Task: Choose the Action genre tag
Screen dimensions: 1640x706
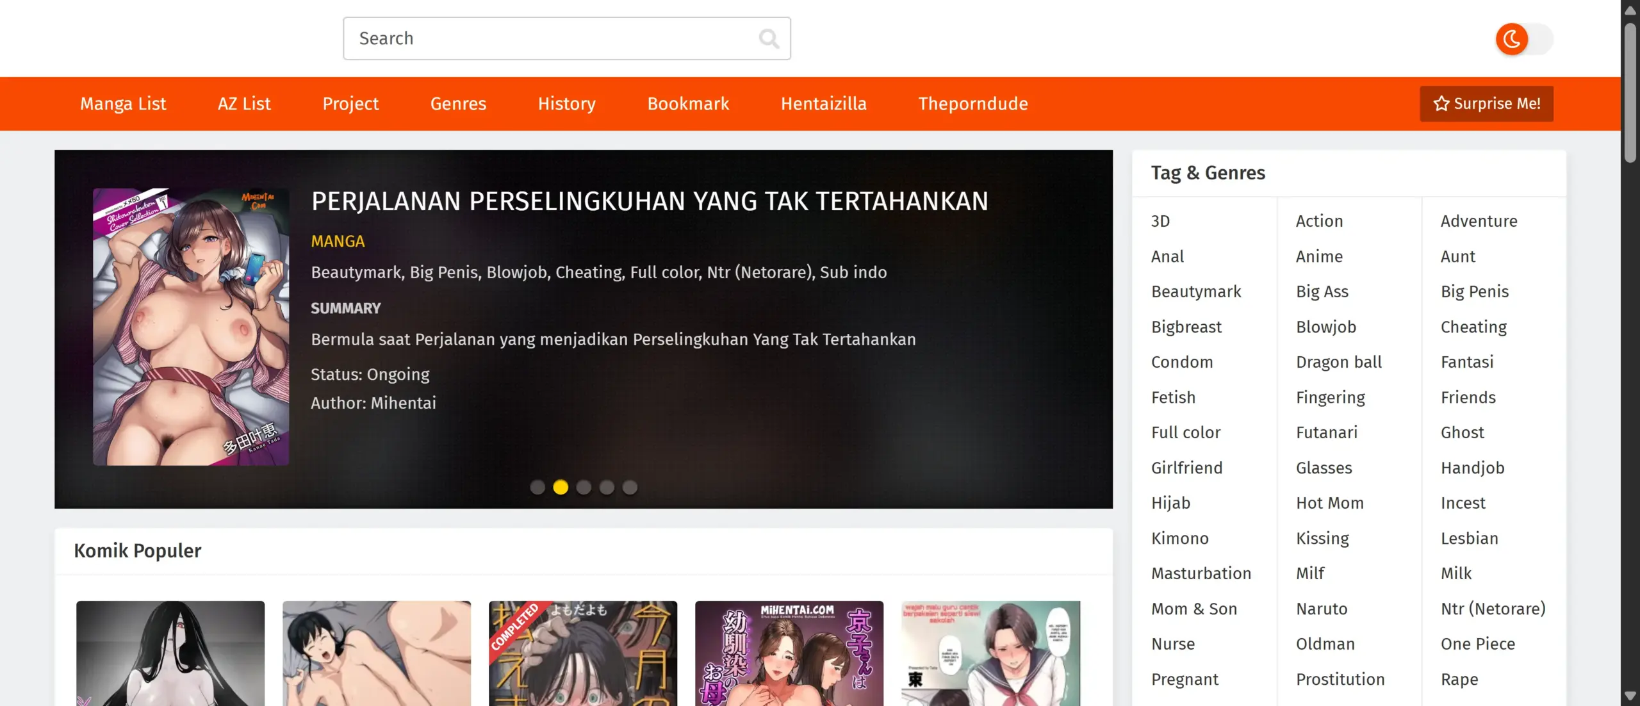Action: pos(1319,221)
